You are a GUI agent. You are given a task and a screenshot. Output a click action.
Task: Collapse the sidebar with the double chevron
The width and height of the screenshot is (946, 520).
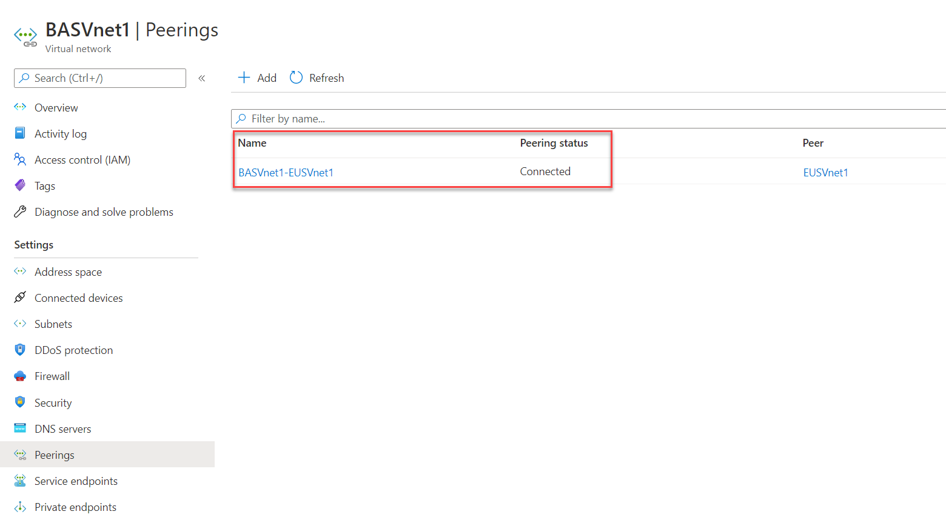coord(202,78)
